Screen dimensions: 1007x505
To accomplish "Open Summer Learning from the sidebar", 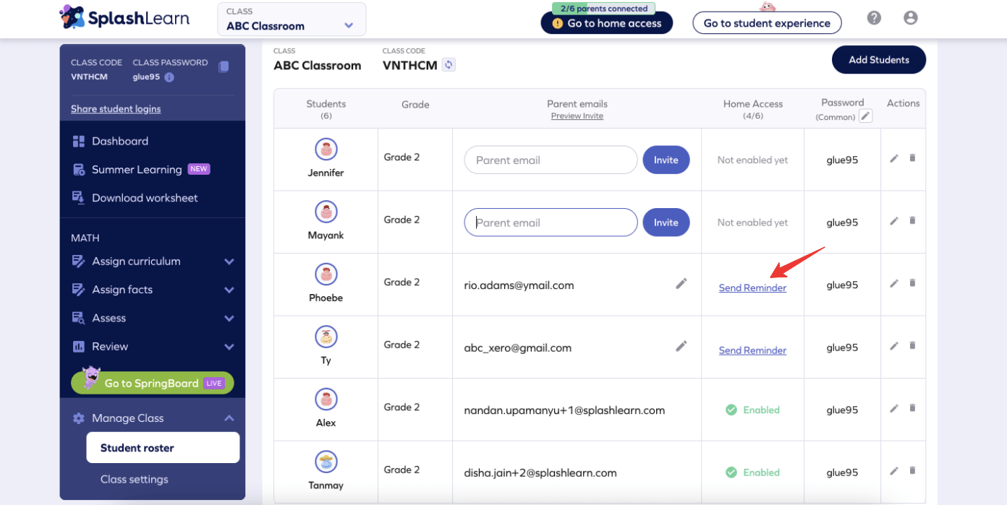I will tap(136, 169).
